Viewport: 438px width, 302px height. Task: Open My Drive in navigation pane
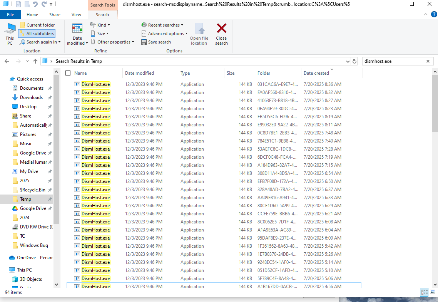click(x=29, y=171)
